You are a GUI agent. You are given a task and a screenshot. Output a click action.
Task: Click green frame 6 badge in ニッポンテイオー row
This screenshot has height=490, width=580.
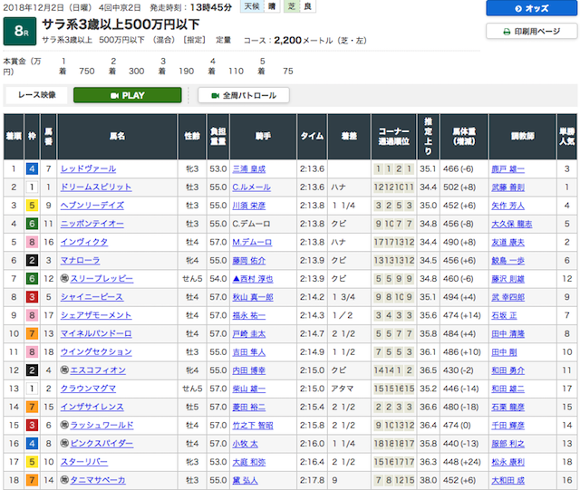tap(32, 224)
